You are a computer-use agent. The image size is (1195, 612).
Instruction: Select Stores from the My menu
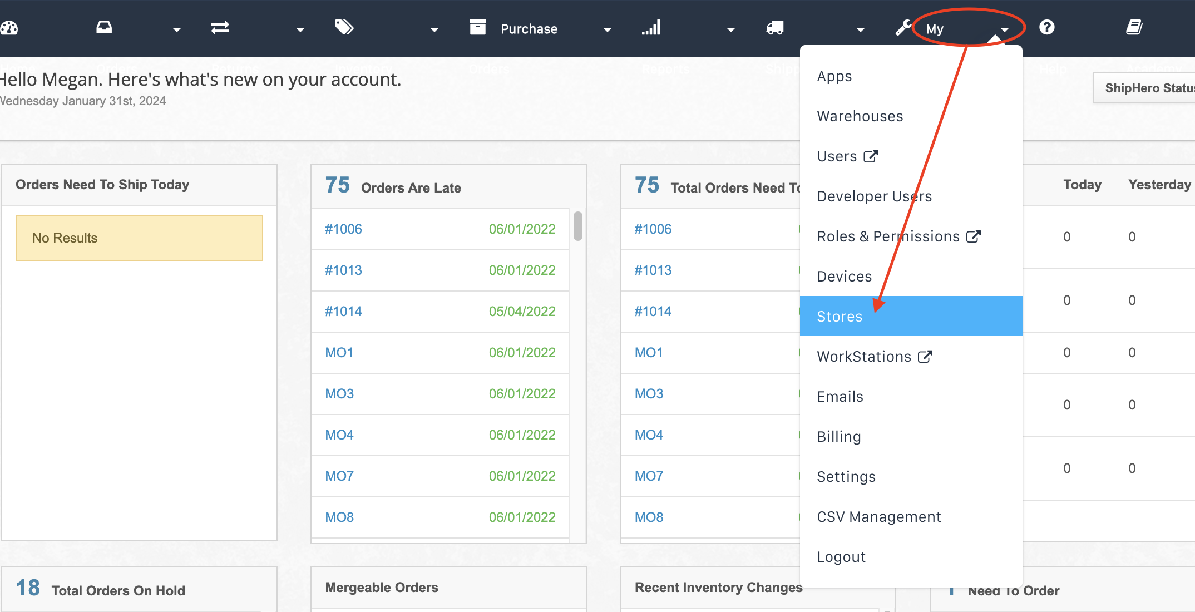click(839, 315)
